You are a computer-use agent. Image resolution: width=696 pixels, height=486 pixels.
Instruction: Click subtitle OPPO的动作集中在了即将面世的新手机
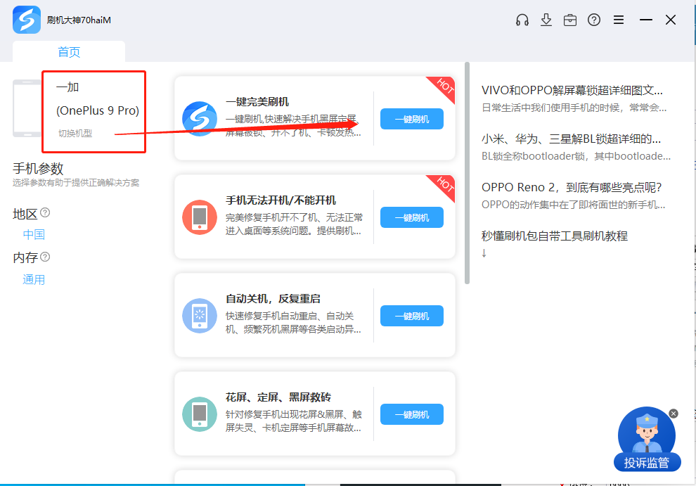[574, 205]
